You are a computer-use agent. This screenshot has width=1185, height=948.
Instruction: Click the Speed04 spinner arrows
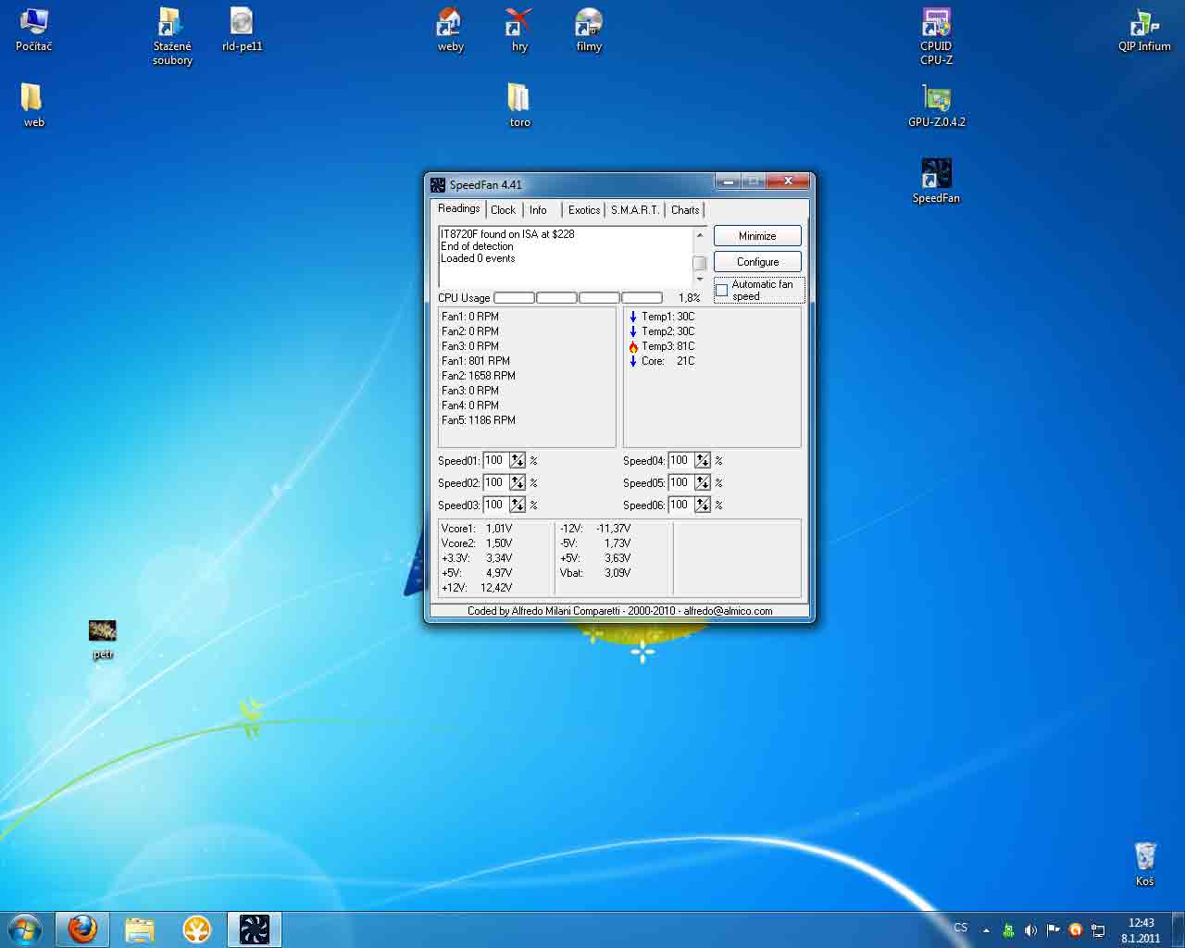coord(703,460)
